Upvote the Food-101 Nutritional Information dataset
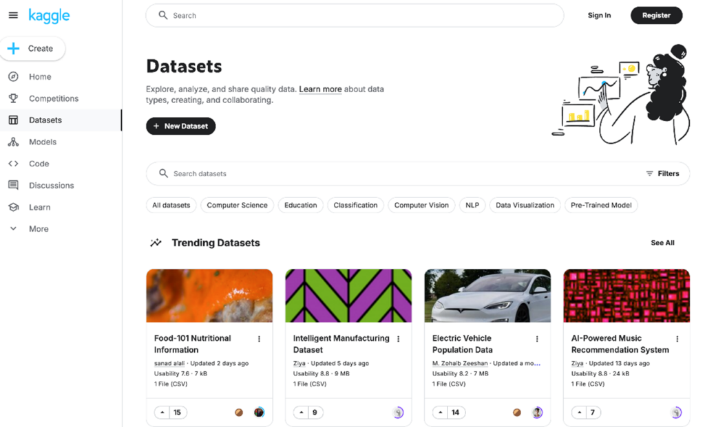The image size is (705, 427). (162, 413)
